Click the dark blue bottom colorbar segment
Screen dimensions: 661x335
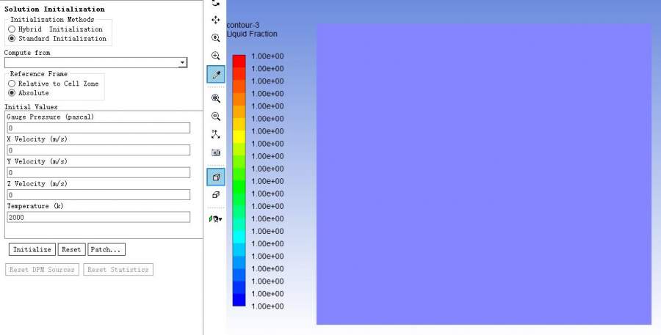click(239, 300)
